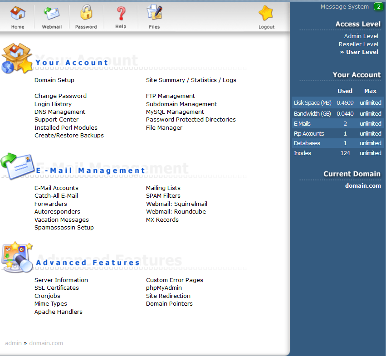Click domain.com in the breadcrumb
Screen dimensions: 386x356
(46, 343)
